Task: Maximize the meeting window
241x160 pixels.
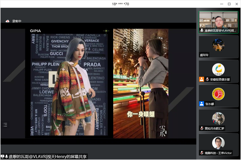Action: pyautogui.click(x=229, y=4)
